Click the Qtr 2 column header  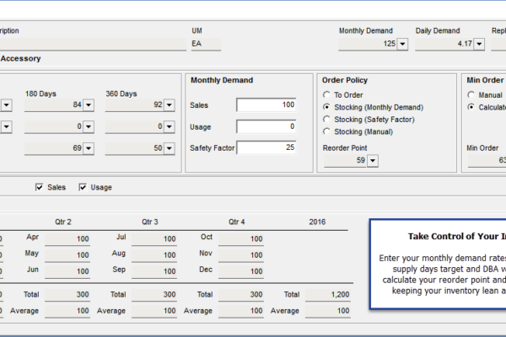click(x=63, y=222)
